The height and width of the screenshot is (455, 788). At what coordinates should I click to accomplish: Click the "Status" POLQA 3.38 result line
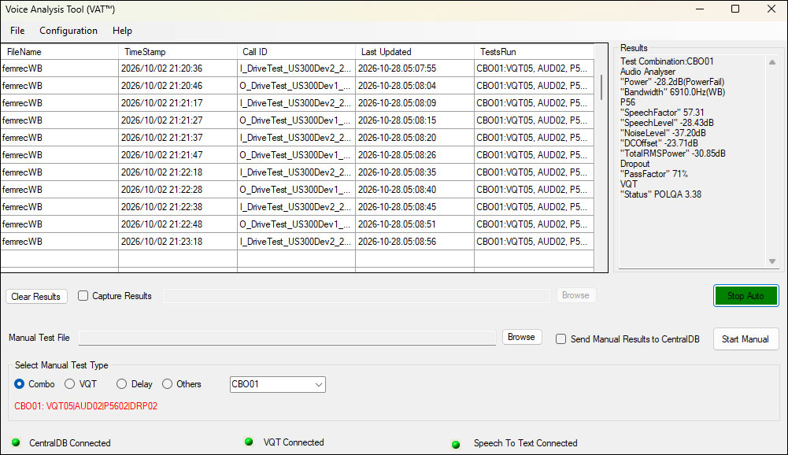[660, 194]
